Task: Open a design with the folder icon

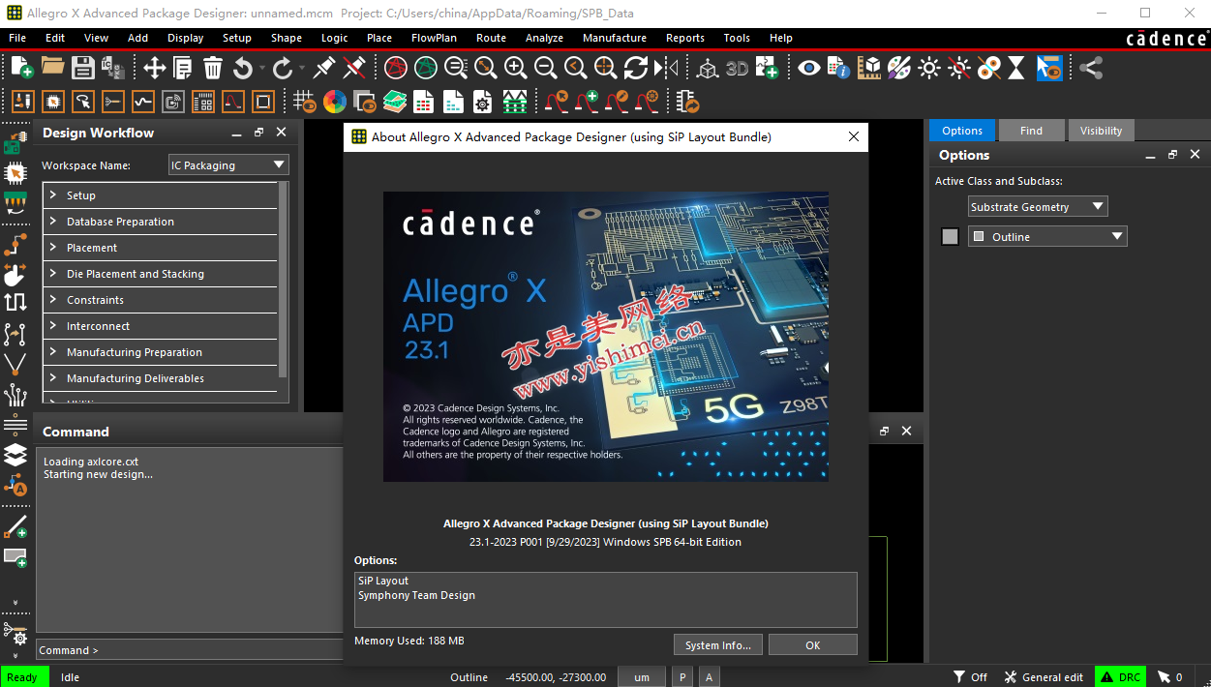Action: (x=52, y=67)
